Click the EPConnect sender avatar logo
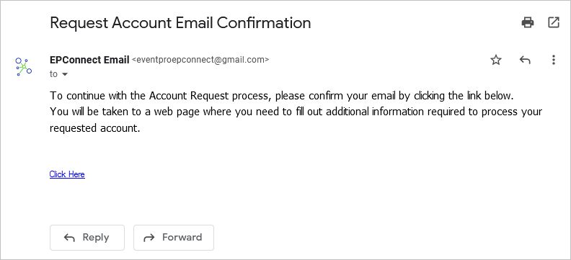Image resolution: width=571 pixels, height=260 pixels. (x=23, y=66)
